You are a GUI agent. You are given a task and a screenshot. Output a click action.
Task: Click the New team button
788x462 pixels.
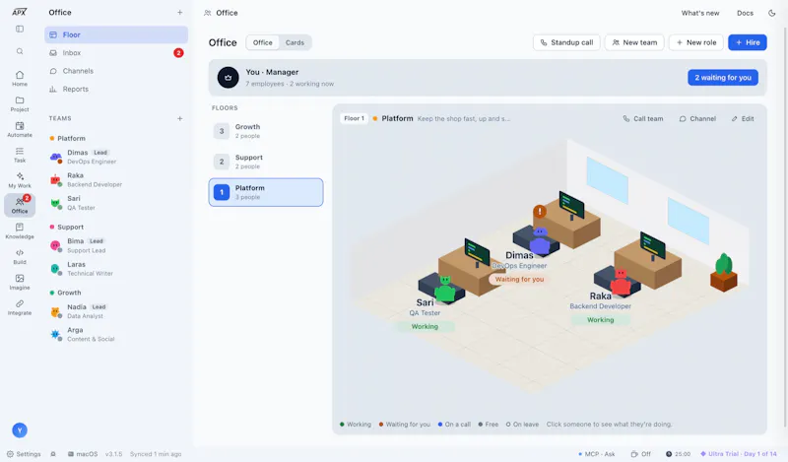634,42
